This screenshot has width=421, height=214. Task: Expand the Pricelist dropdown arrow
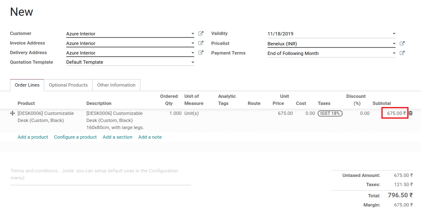(x=394, y=44)
